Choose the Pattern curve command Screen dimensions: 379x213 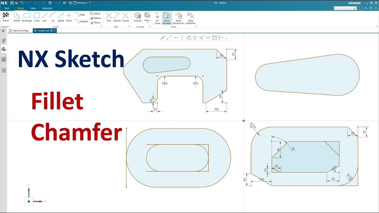(x=96, y=18)
